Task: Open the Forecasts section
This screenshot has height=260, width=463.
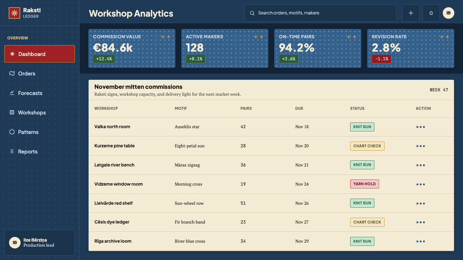Action: [39, 93]
